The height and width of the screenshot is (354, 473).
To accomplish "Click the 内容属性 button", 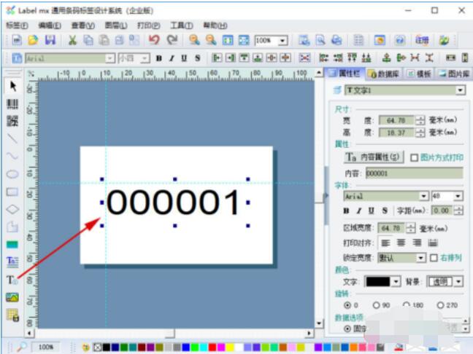I will coord(374,157).
